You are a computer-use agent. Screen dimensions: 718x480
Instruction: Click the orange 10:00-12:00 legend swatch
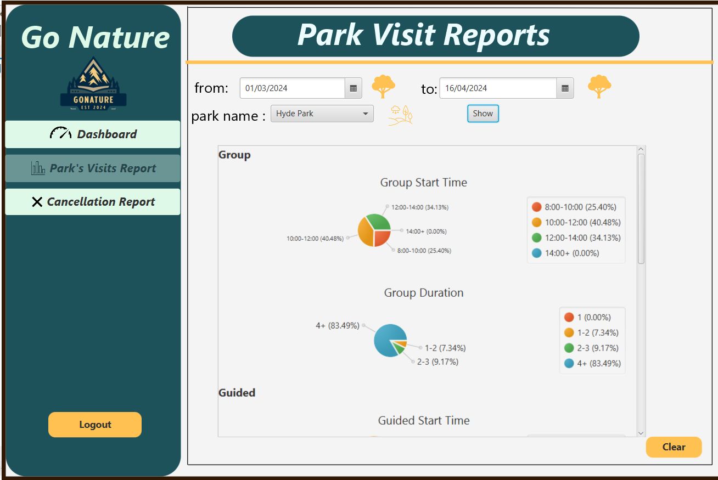pyautogui.click(x=537, y=222)
